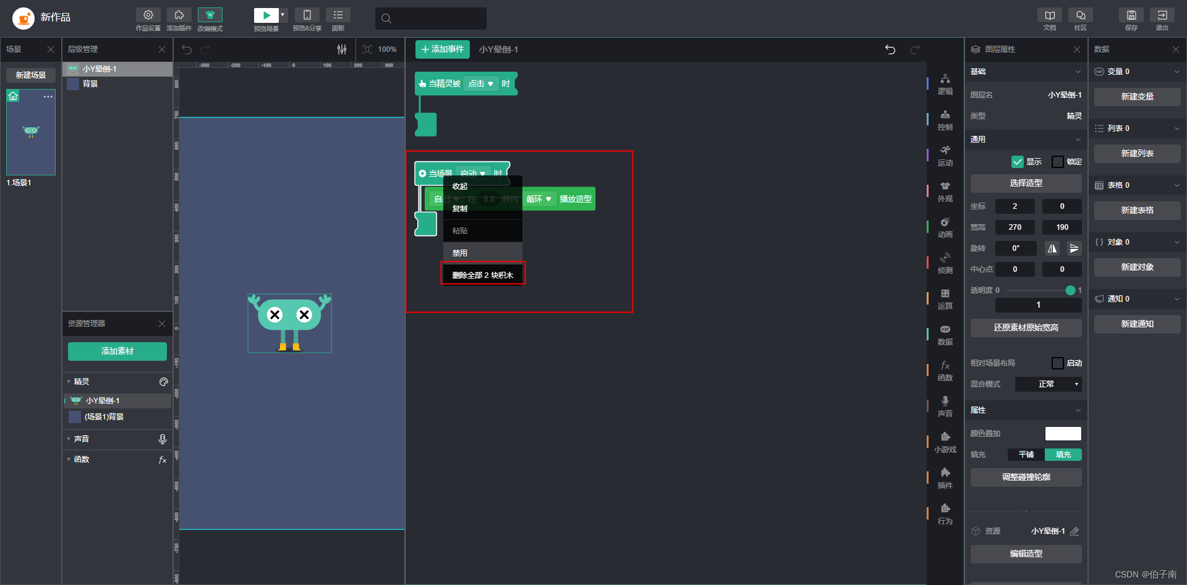Uncheck the 显示 checkbox
The width and height of the screenshot is (1187, 585).
(x=1017, y=162)
